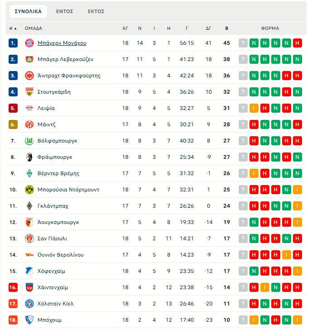The image size is (312, 329).
Task: Click Bayern's gray question mark form badge
Action: (x=243, y=43)
